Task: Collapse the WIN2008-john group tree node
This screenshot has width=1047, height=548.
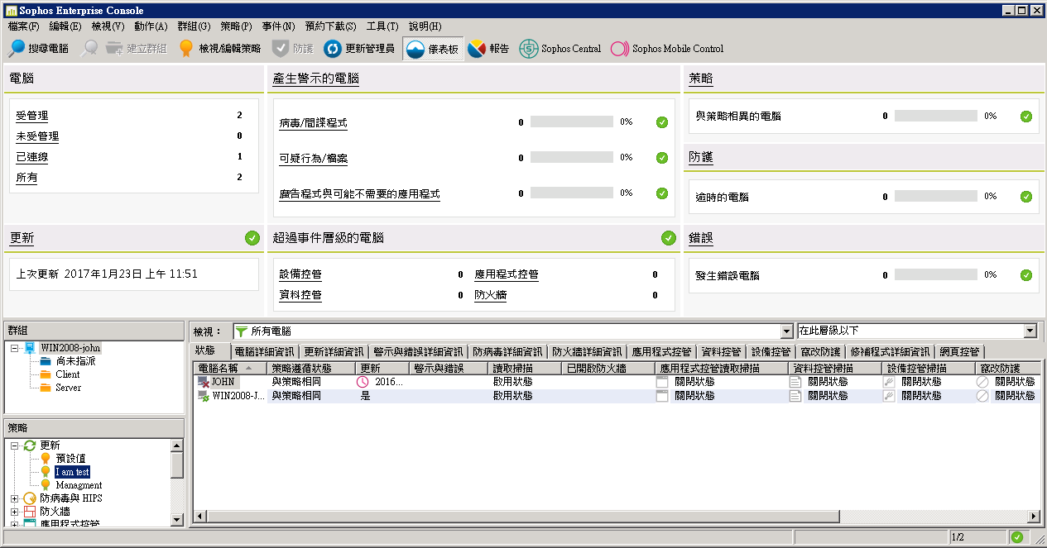Action: coord(14,348)
